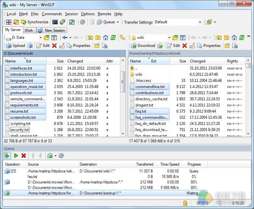Open local Properties button
The width and height of the screenshot is (254, 209).
click(x=78, y=46)
